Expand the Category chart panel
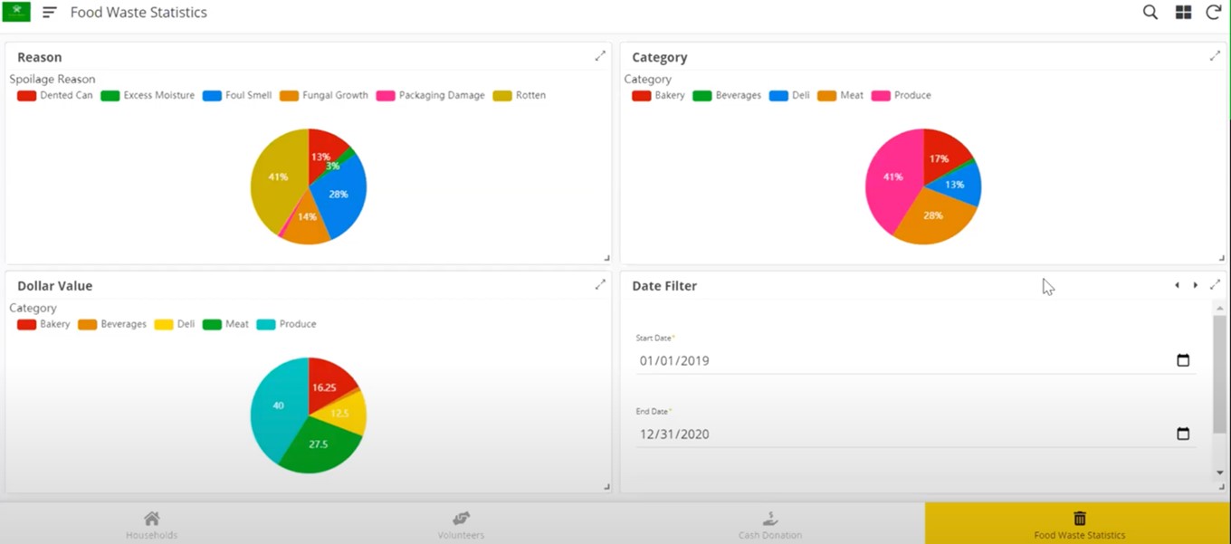 (x=1215, y=56)
